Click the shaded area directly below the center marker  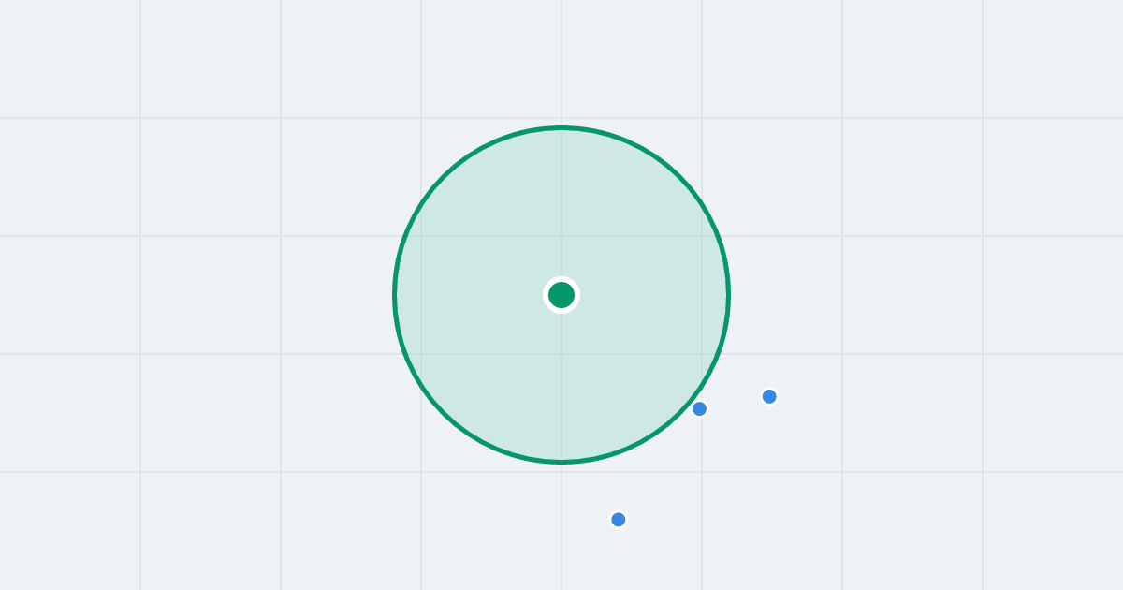pos(561,379)
